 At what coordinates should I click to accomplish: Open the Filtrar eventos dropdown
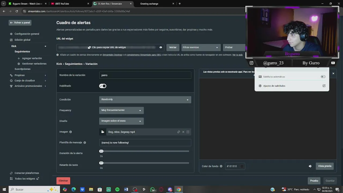pyautogui.click(x=201, y=47)
